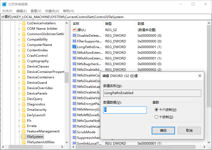
Task: Click the 数据 column header
Action: [x=141, y=24]
